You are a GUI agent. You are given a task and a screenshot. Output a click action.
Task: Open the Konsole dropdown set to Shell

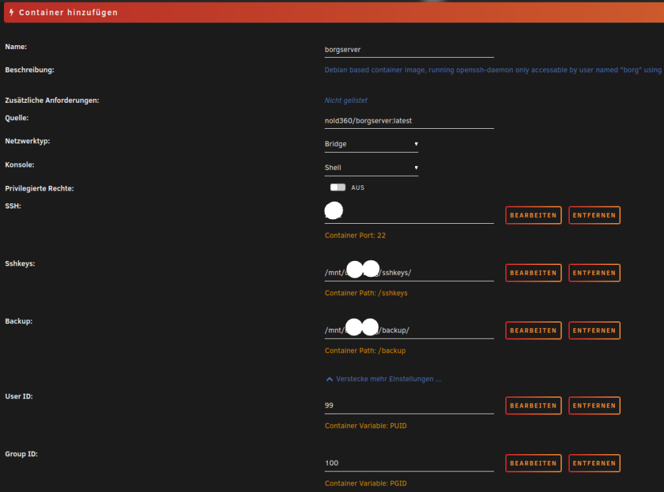pos(371,168)
